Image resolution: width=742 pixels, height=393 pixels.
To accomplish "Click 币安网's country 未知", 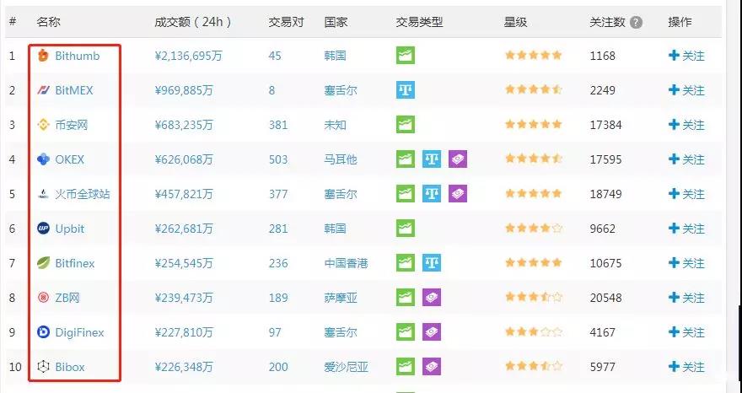I will [x=335, y=125].
